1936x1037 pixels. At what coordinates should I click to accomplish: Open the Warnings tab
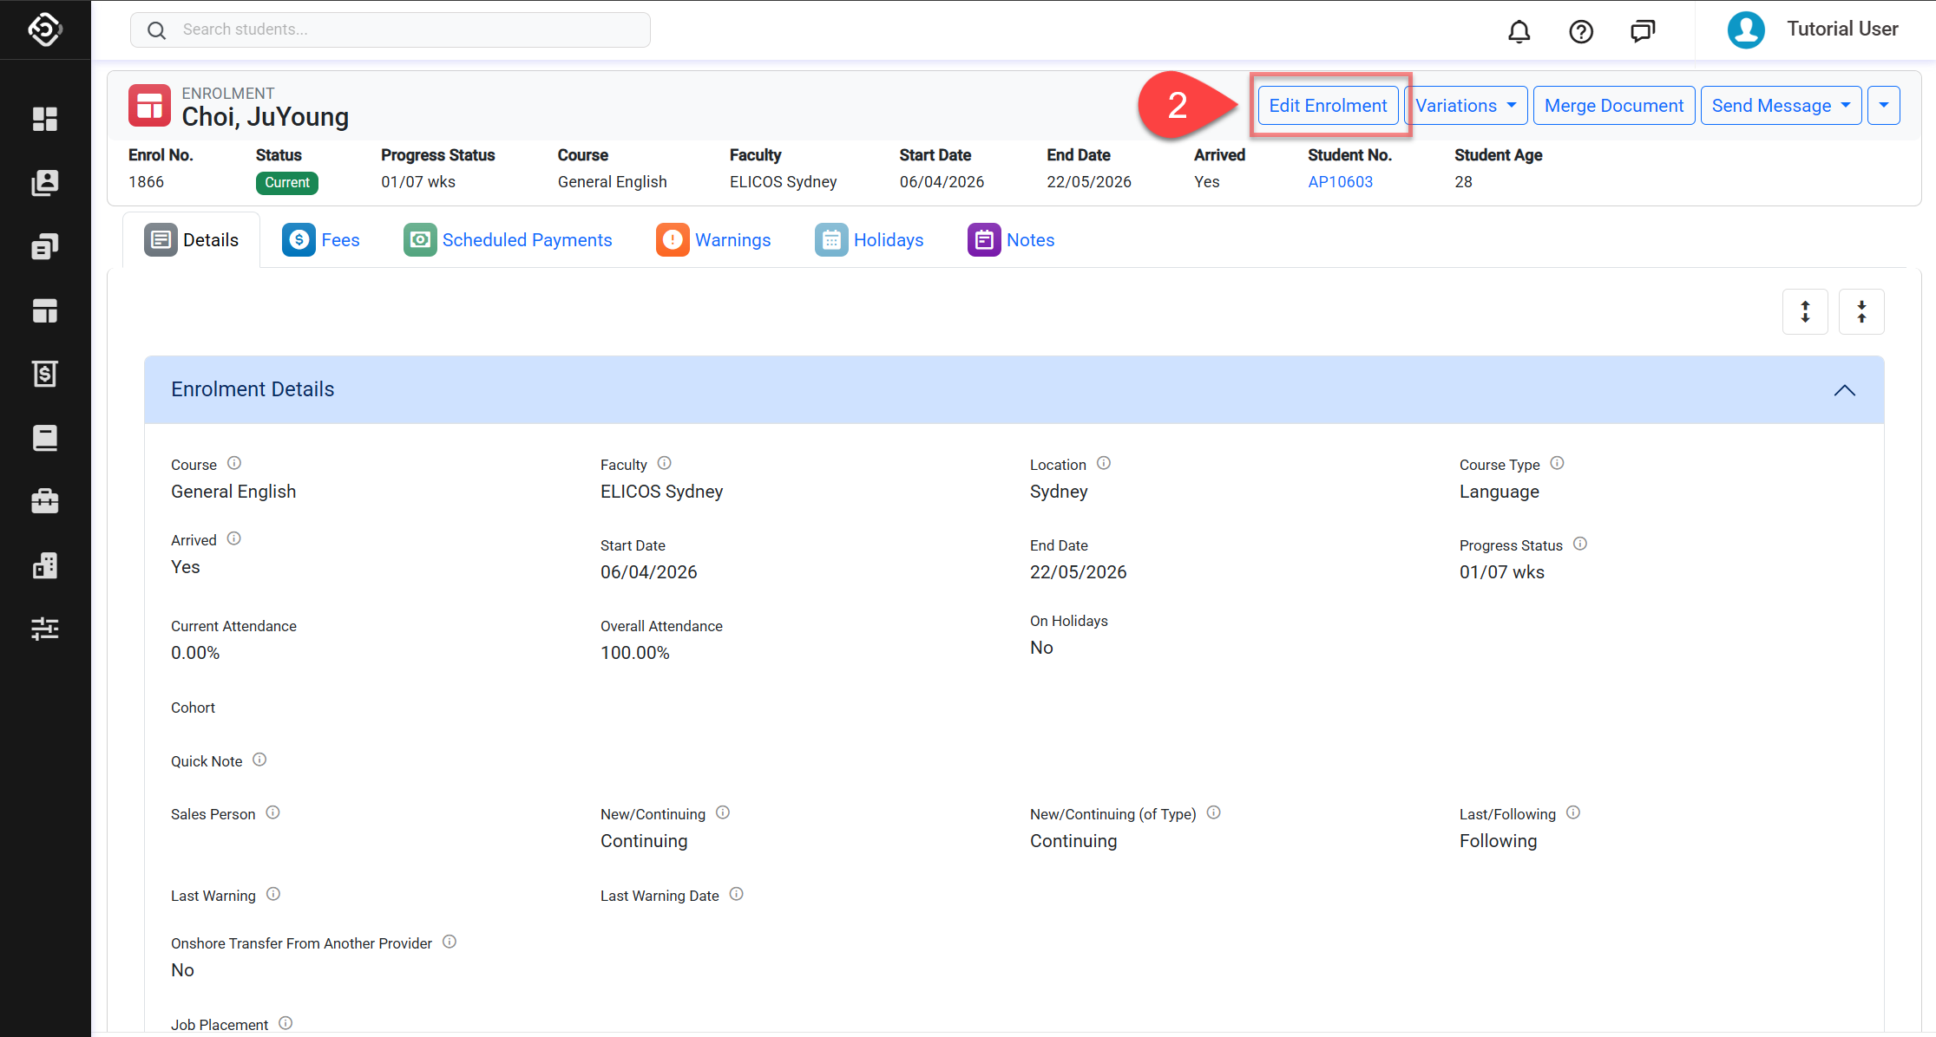click(714, 240)
